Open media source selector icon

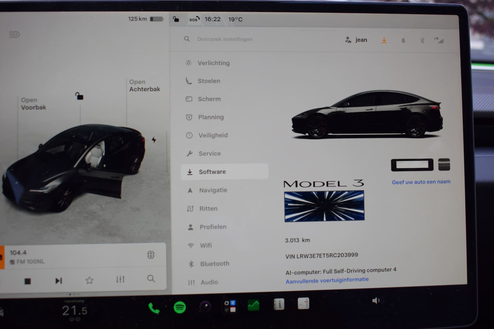[151, 255]
